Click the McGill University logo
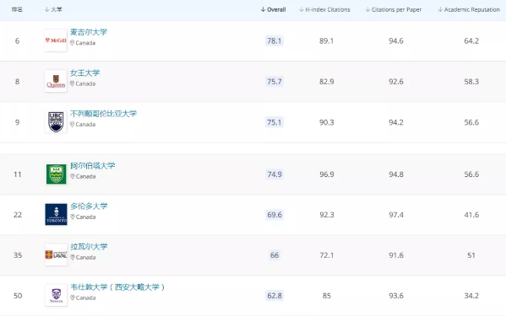506x316 pixels. (56, 40)
